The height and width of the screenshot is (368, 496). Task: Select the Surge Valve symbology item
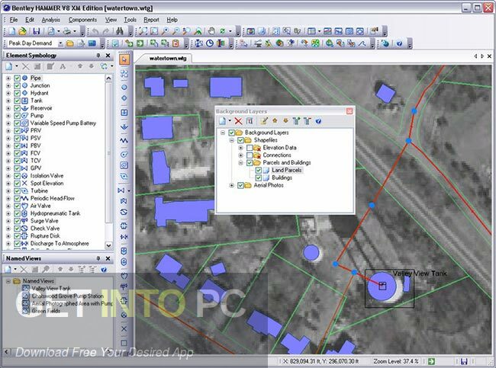tap(44, 221)
